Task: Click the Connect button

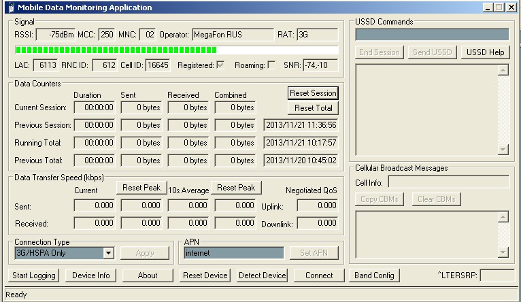Action: tap(319, 275)
